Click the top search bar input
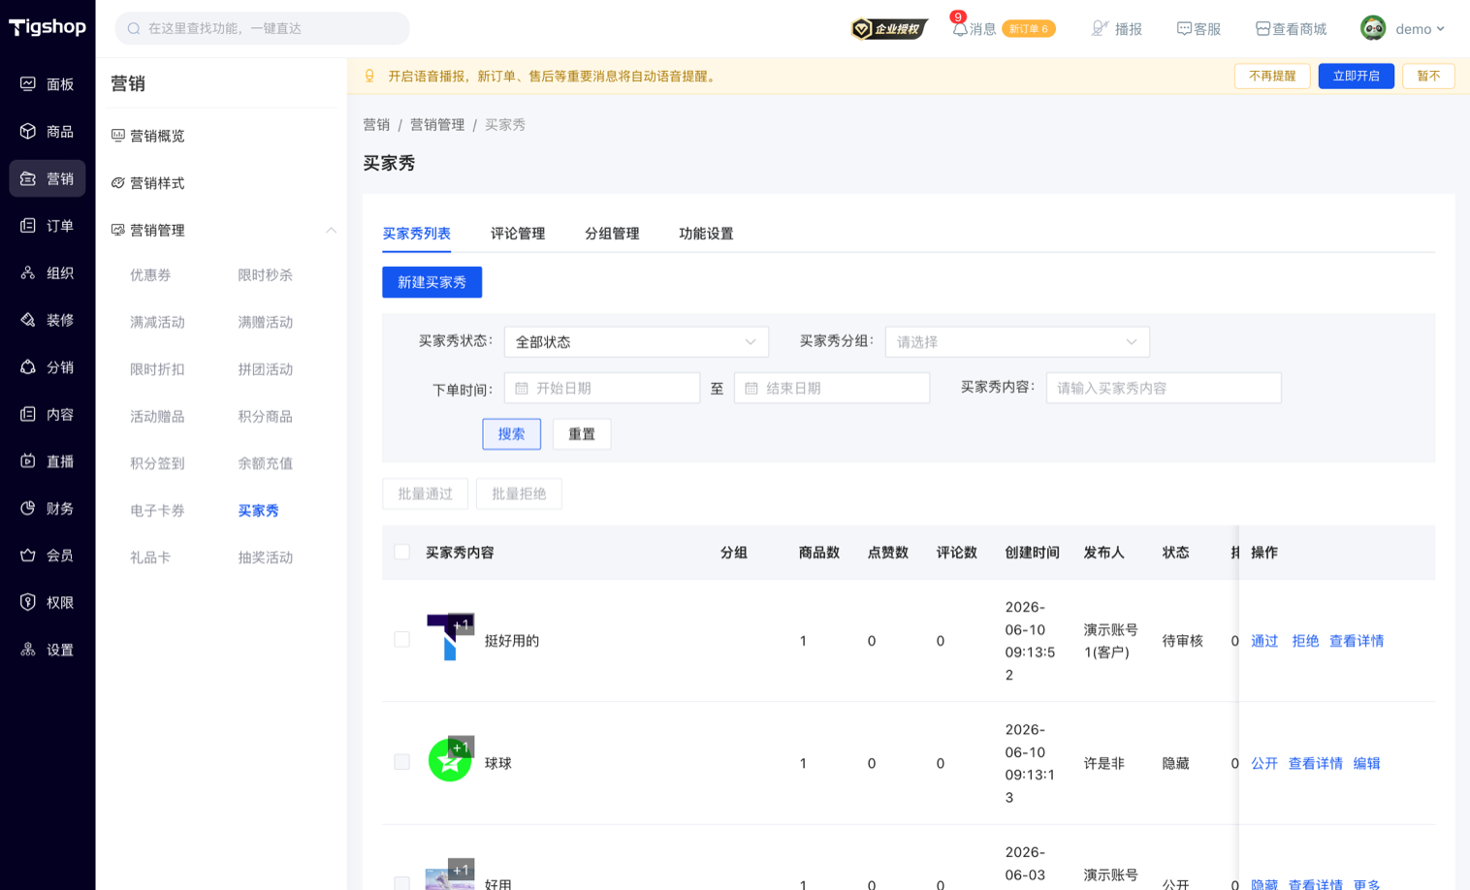 click(x=262, y=29)
